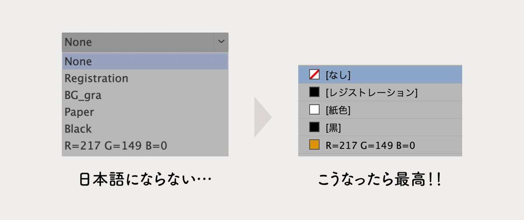The image size is (524, 220).
Task: Click the black swatch icon beside [レジストレーション]
Action: click(314, 92)
